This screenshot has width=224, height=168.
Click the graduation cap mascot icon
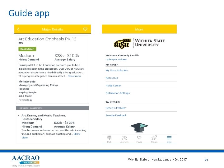pos(139,128)
